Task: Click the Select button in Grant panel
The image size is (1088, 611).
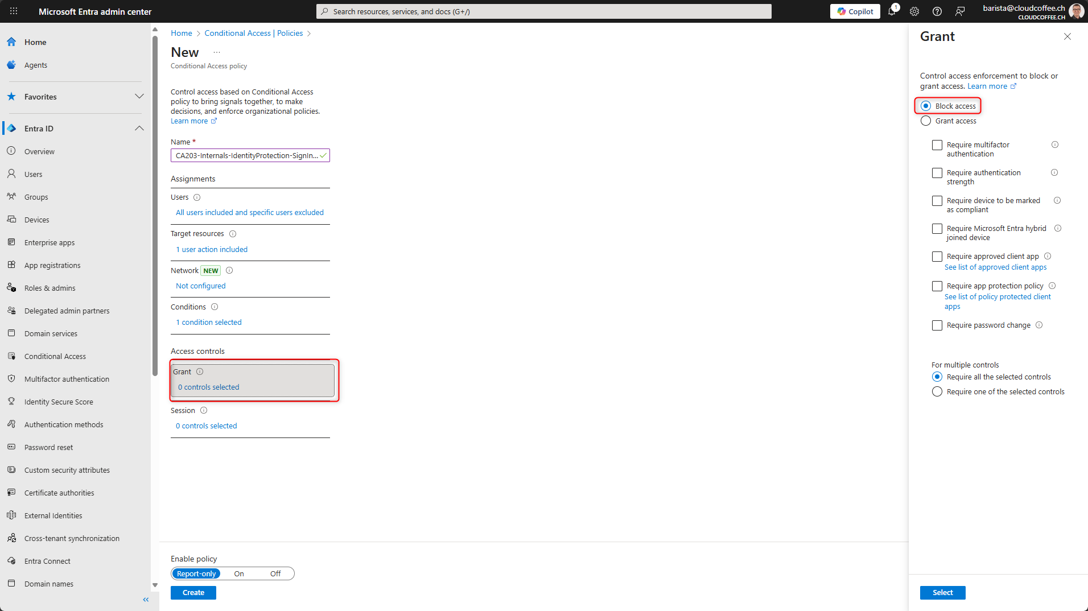Action: pyautogui.click(x=942, y=592)
